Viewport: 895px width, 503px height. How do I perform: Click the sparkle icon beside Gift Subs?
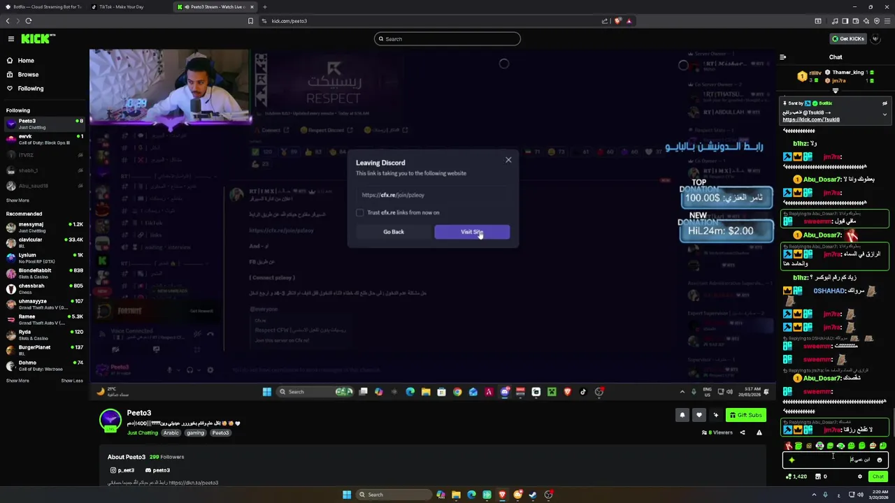pos(715,415)
